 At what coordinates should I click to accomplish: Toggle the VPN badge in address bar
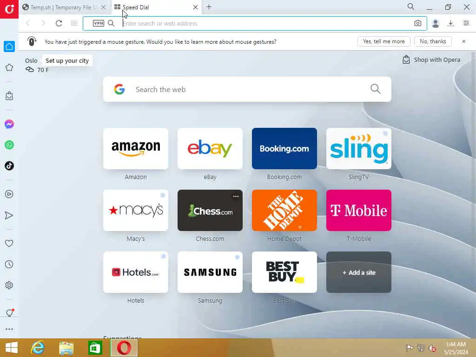[99, 23]
